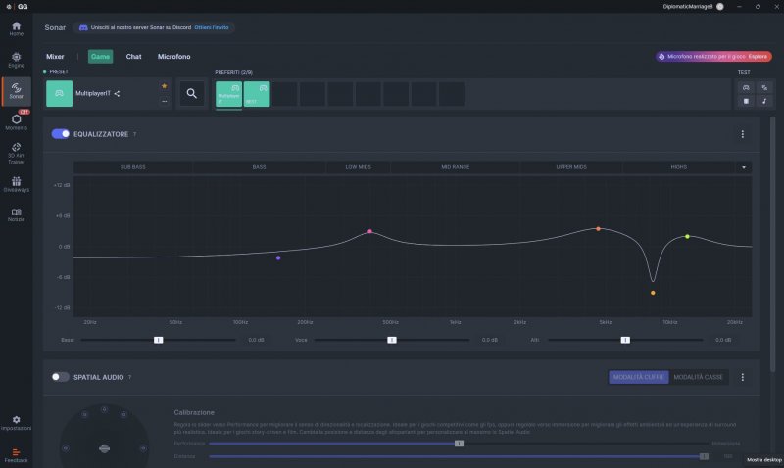The image size is (784, 468).
Task: Select Modalità Casse speaker mode
Action: click(x=700, y=377)
